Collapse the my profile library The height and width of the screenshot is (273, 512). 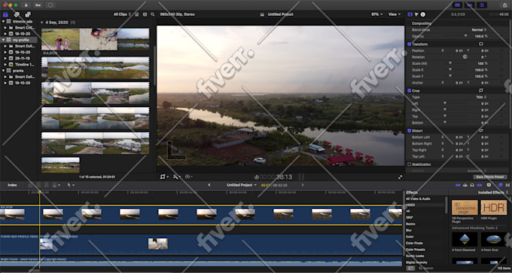(x=3, y=40)
